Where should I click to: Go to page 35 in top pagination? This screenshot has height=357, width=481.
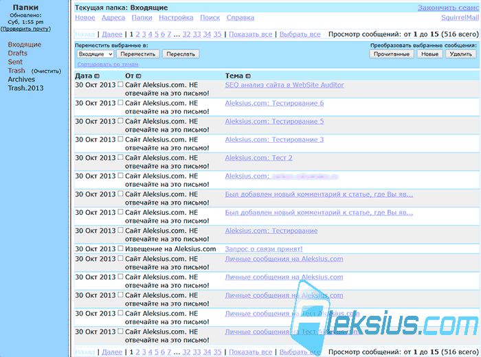218,34
